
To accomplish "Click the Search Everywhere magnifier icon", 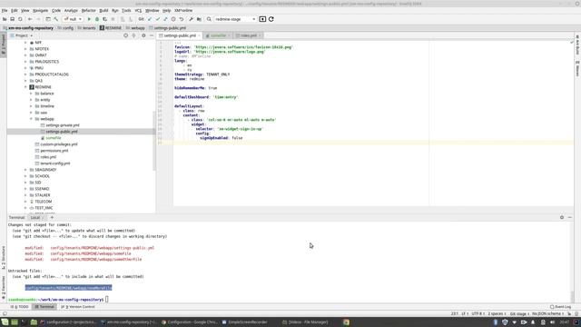I will click(x=209, y=19).
